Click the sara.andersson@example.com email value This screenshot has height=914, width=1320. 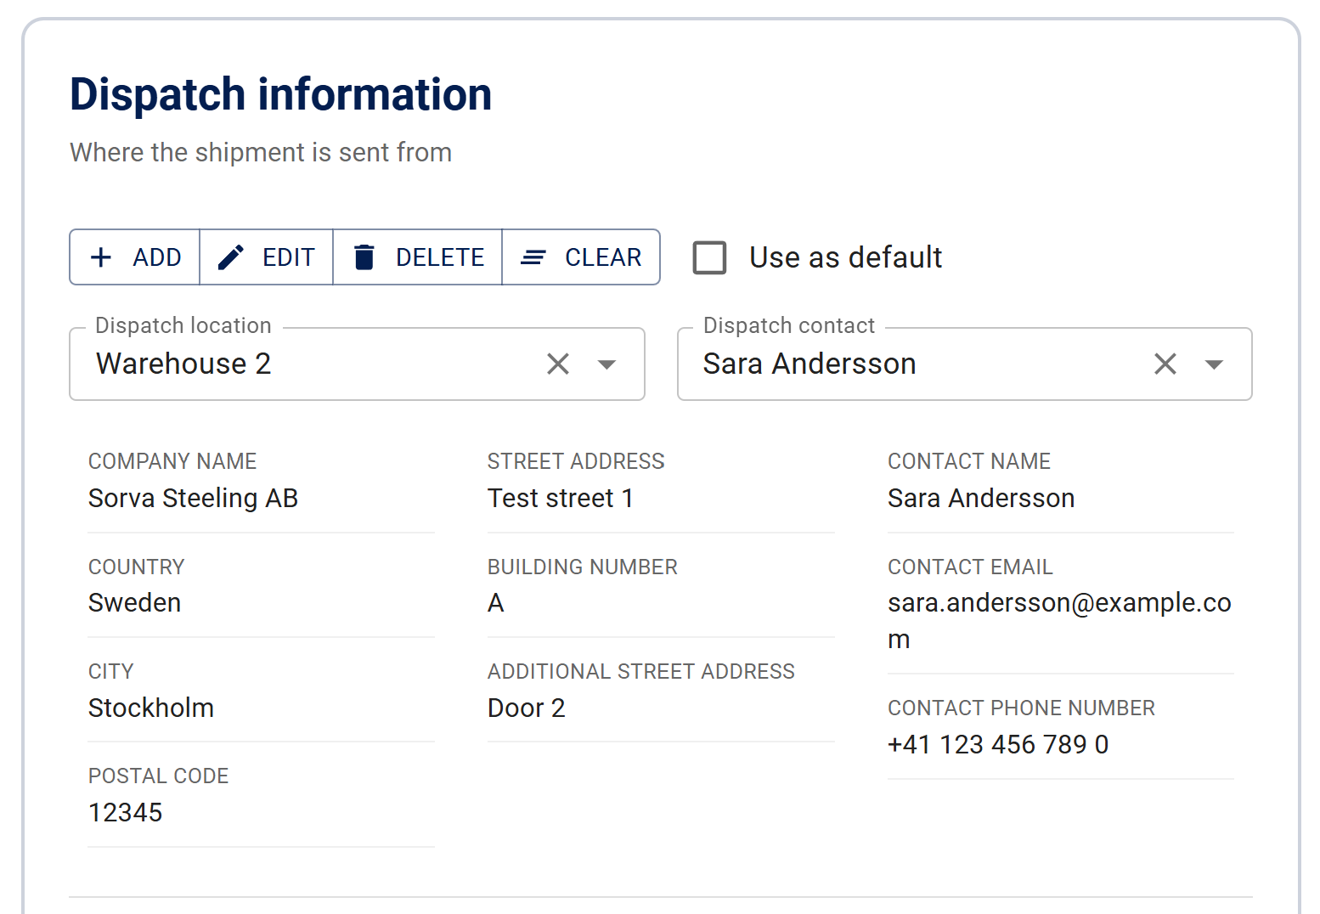[x=1058, y=603]
